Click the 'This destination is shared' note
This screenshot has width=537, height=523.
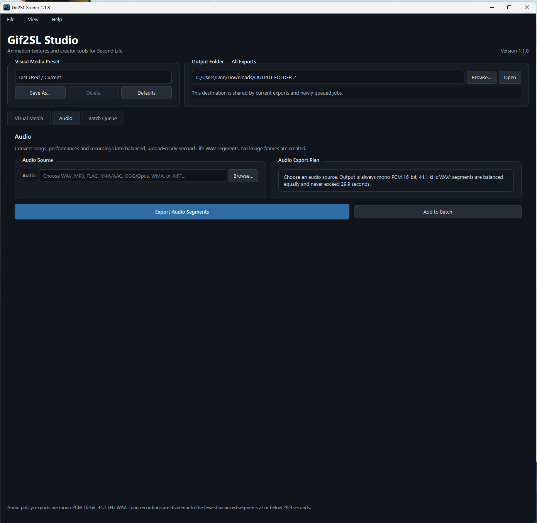click(268, 93)
